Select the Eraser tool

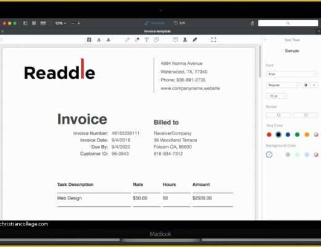[x=137, y=40]
